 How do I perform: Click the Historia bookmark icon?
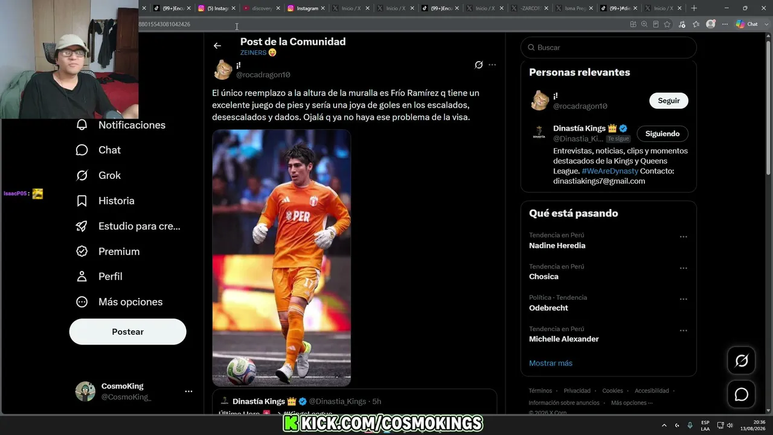[x=82, y=201]
